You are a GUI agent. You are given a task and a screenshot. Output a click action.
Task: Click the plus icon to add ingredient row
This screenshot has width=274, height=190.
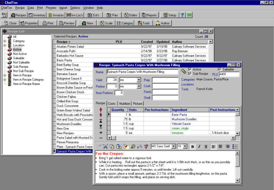tap(101, 132)
